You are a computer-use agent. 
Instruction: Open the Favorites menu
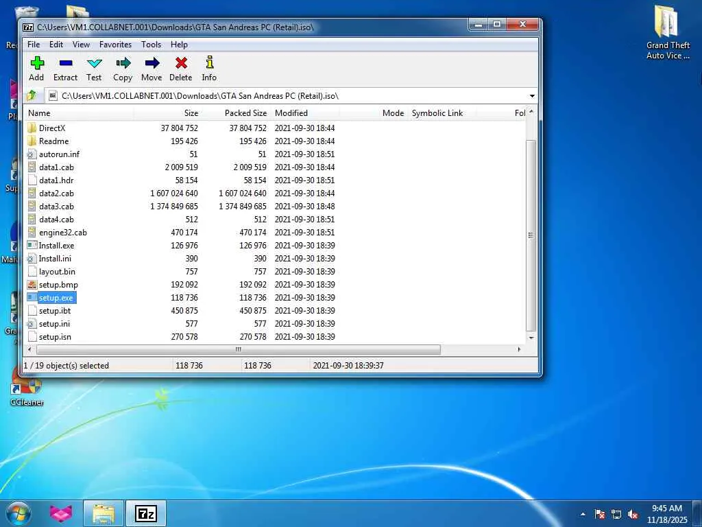(x=115, y=45)
